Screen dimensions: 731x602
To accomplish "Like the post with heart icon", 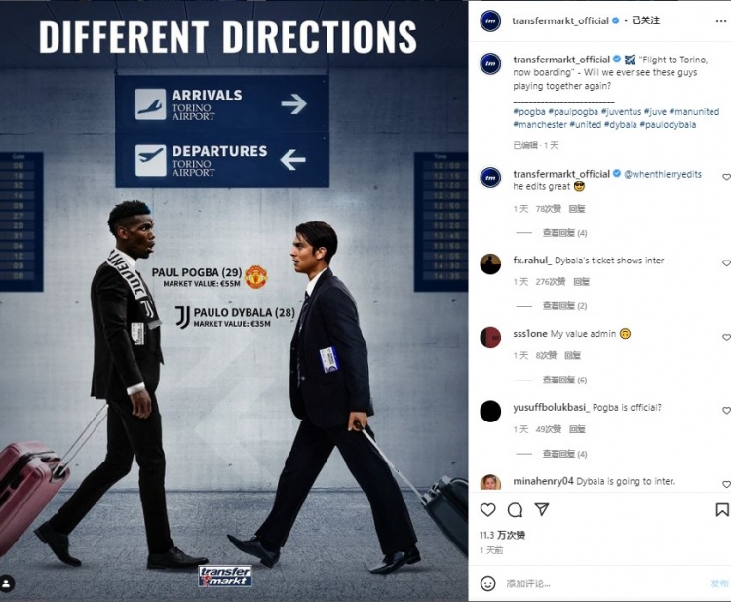I will coord(487,510).
